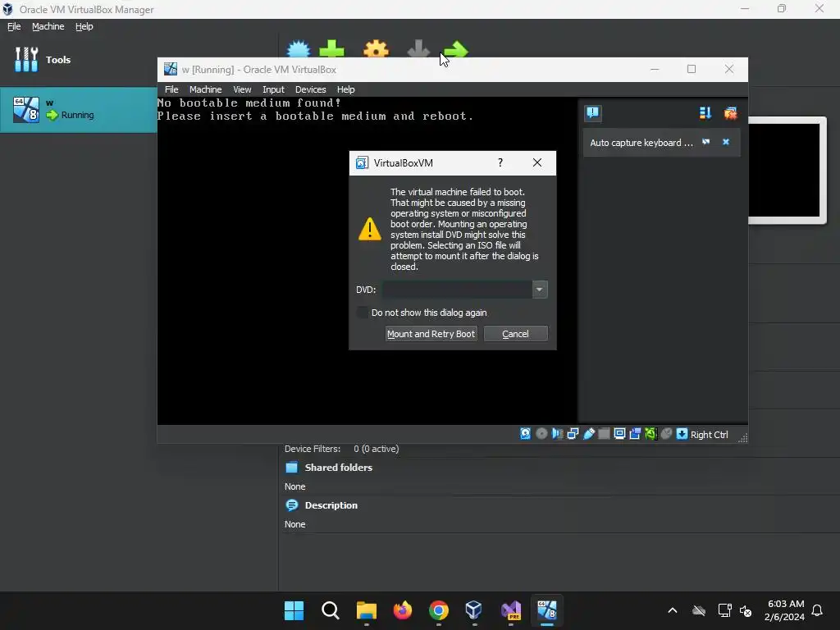Click the green Add machine plus icon
Image resolution: width=840 pixels, height=630 pixels.
331,49
